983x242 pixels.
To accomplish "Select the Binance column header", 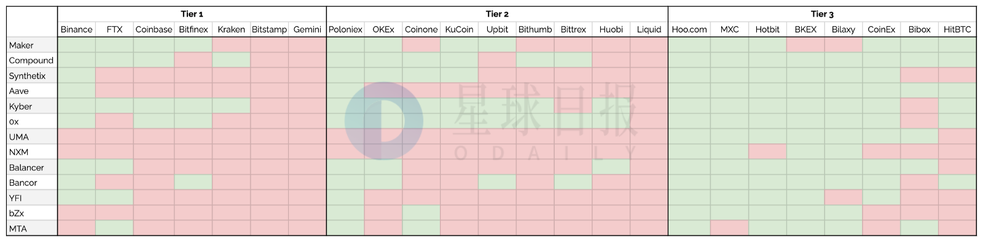I will pyautogui.click(x=77, y=29).
